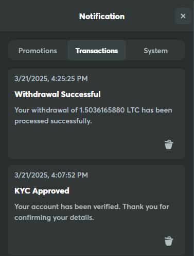Click 'Your withdrawal of' message text
This screenshot has width=194, height=256.
[x=46, y=110]
